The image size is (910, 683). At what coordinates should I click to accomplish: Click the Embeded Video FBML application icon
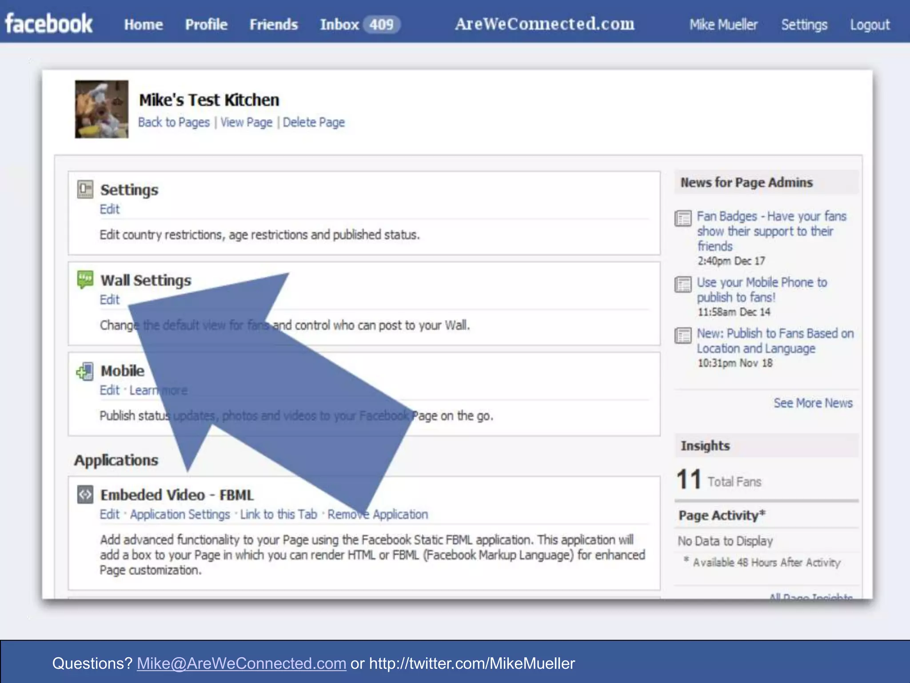pos(85,494)
